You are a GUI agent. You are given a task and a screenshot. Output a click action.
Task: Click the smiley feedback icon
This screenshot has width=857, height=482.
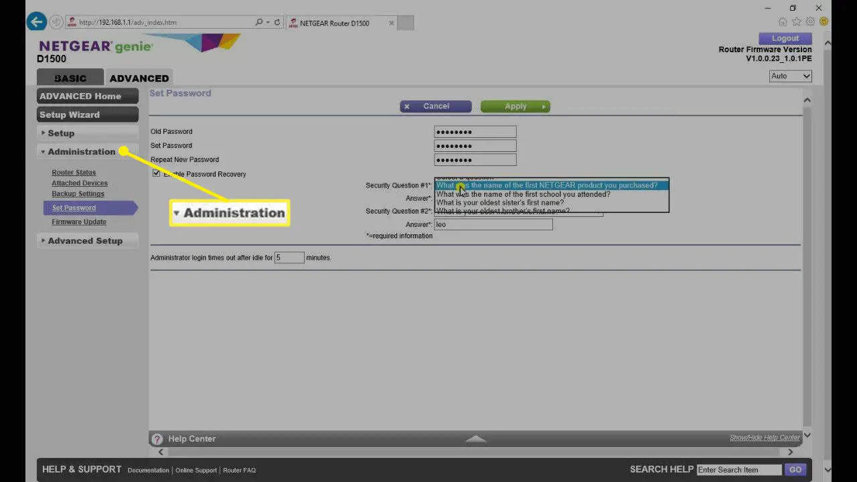(824, 22)
